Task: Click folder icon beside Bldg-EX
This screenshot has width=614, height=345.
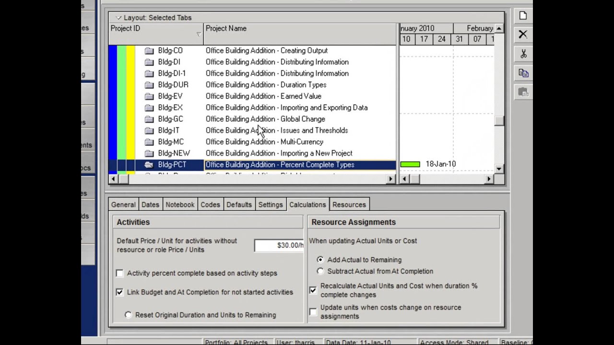Action: (x=149, y=108)
